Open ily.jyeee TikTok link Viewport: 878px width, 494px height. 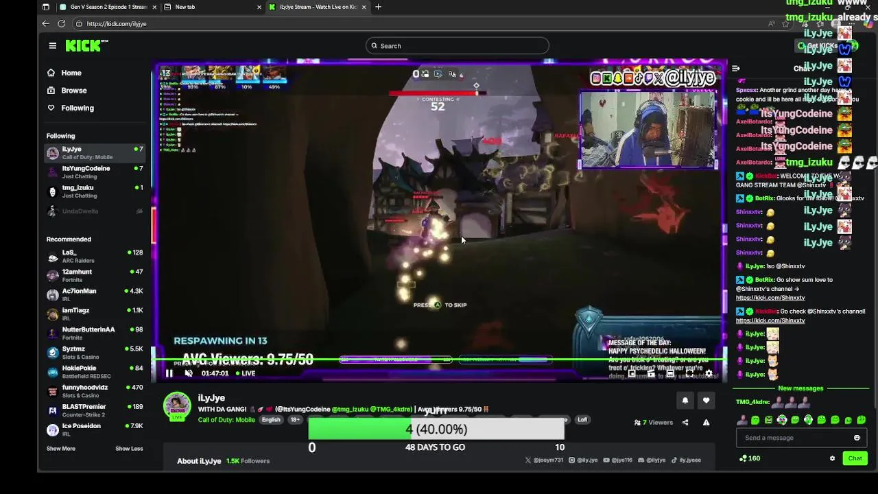click(x=686, y=460)
